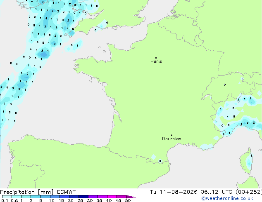Click the Paris city label

pos(156,61)
